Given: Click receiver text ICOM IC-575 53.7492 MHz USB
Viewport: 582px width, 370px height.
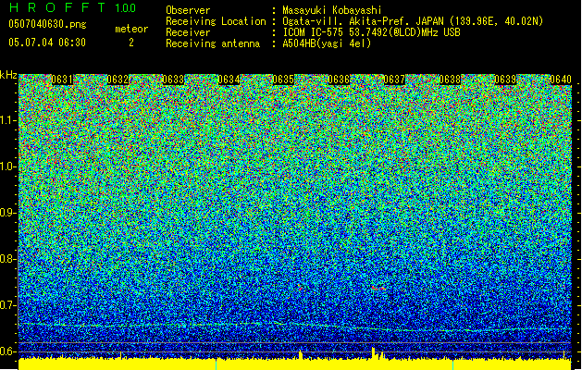Looking at the screenshot, I should pyautogui.click(x=371, y=32).
